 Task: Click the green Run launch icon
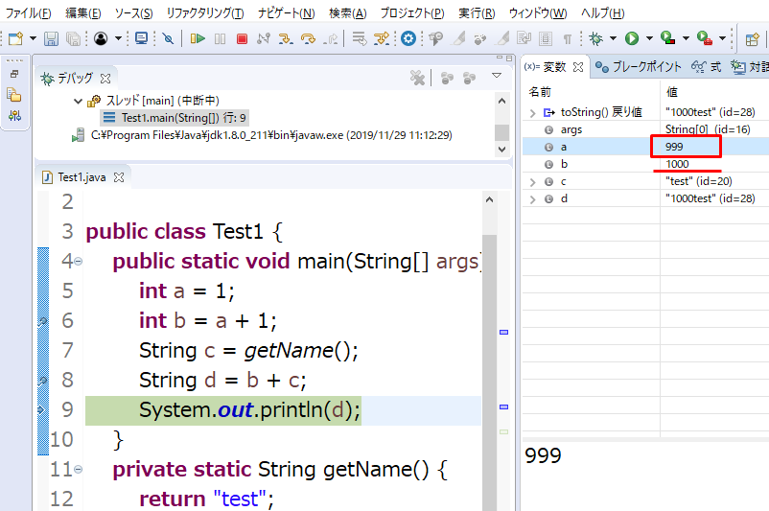pos(632,38)
